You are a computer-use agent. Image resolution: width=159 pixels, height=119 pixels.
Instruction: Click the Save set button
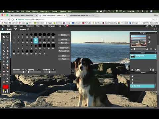tap(64, 43)
